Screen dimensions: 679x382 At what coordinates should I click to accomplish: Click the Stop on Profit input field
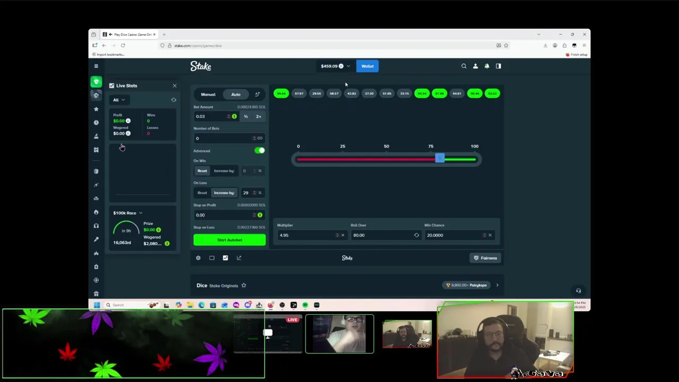(x=229, y=215)
